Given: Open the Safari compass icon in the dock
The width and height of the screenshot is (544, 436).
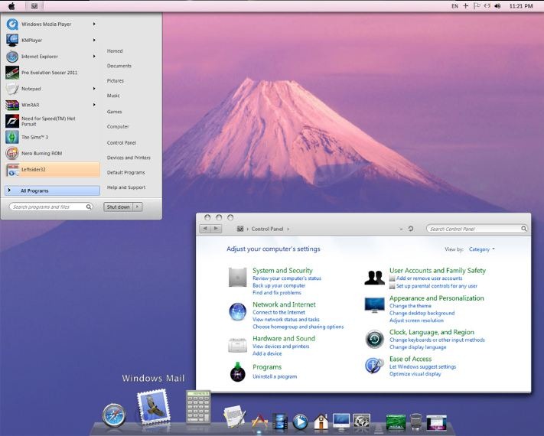Looking at the screenshot, I should point(114,415).
